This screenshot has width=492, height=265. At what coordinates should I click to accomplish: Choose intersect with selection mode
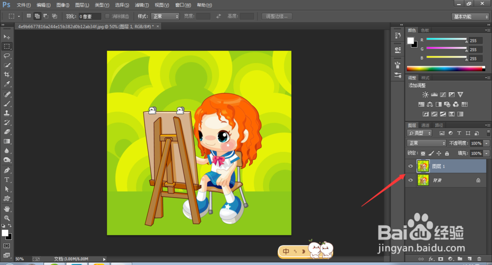tap(54, 16)
